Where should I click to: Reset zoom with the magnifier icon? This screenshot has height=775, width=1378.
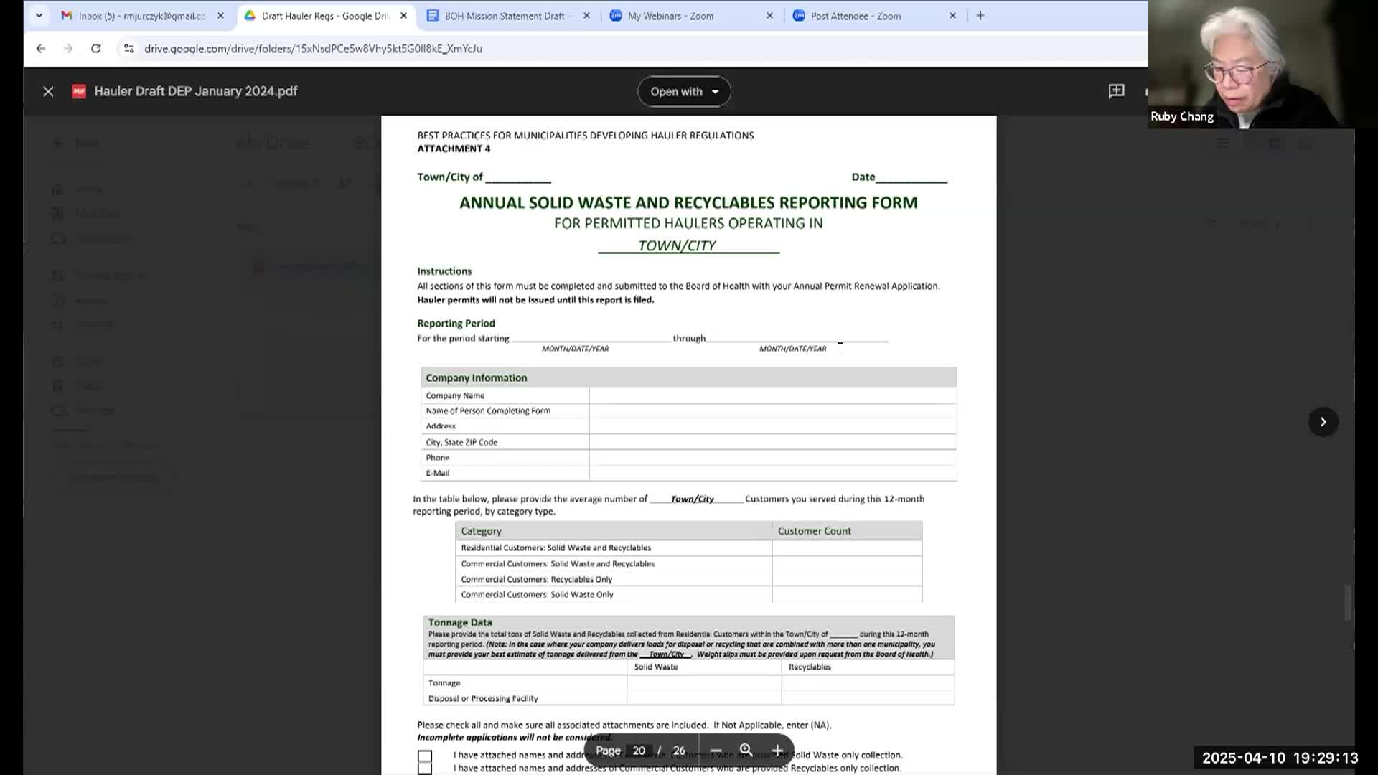[746, 751]
